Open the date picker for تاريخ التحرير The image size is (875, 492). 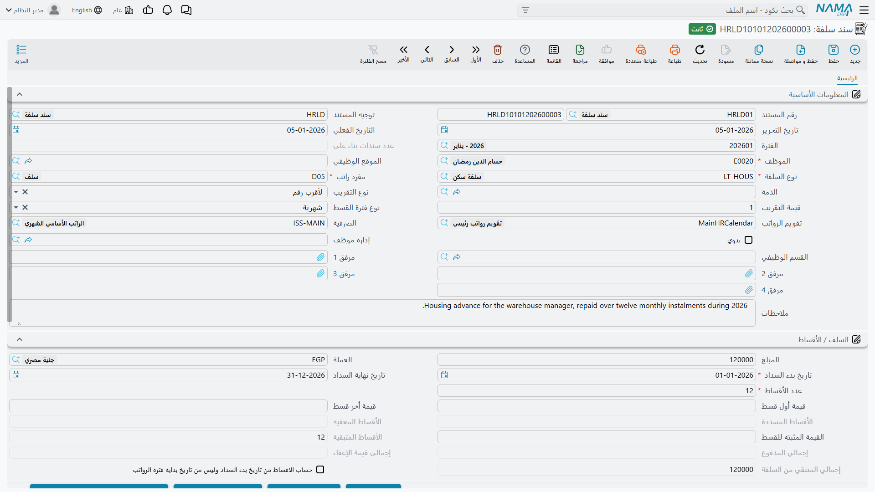pyautogui.click(x=444, y=130)
